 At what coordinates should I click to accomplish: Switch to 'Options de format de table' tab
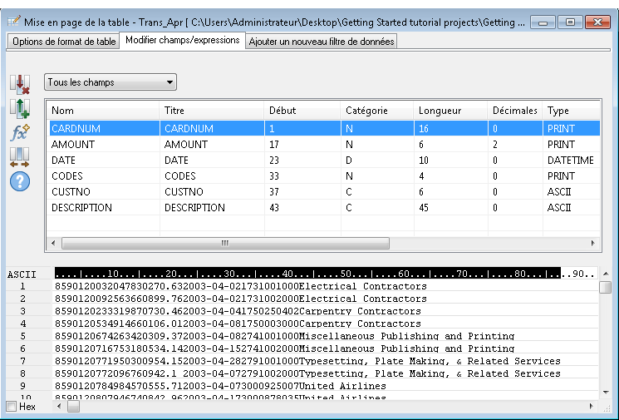(63, 41)
